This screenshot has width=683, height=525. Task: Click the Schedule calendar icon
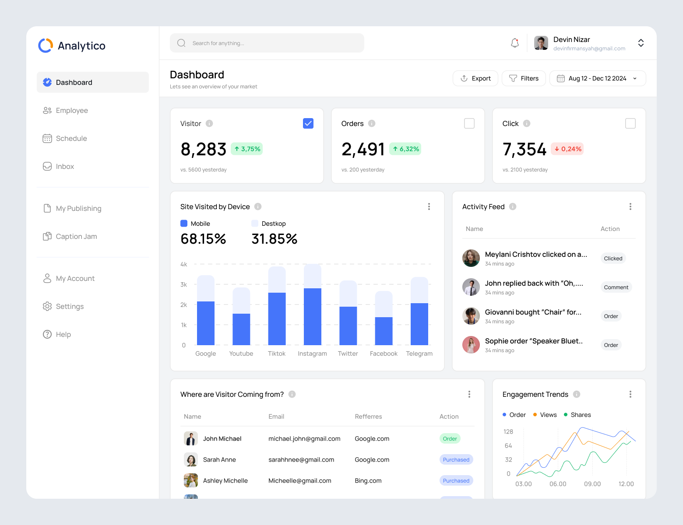point(47,138)
